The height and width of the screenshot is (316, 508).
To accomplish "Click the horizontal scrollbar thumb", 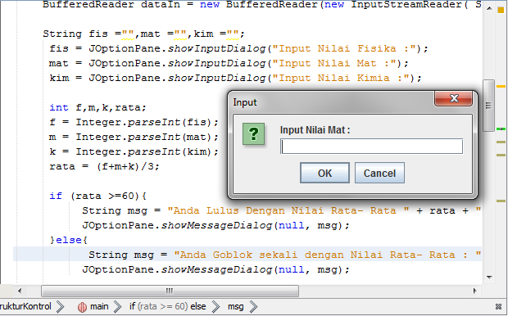I will [170, 291].
